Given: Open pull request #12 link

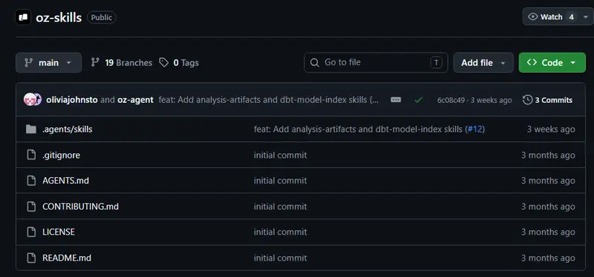Looking at the screenshot, I should pos(474,129).
